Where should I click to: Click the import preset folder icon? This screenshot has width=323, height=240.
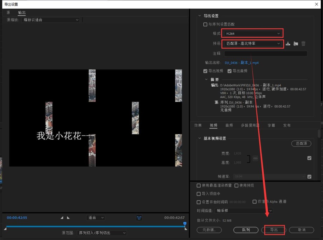[295, 43]
